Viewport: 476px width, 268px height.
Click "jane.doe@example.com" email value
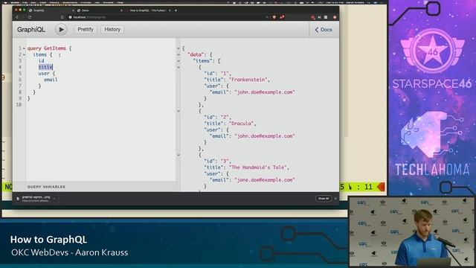click(265, 180)
